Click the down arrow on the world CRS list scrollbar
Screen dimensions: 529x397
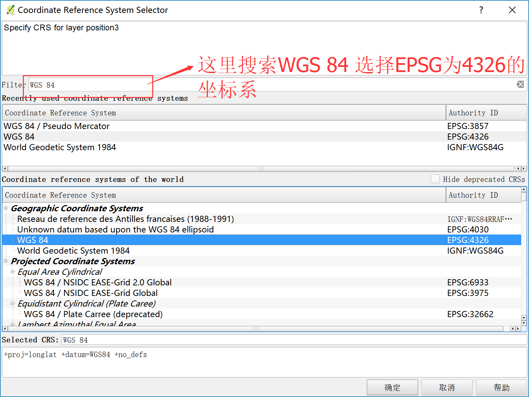pyautogui.click(x=524, y=322)
